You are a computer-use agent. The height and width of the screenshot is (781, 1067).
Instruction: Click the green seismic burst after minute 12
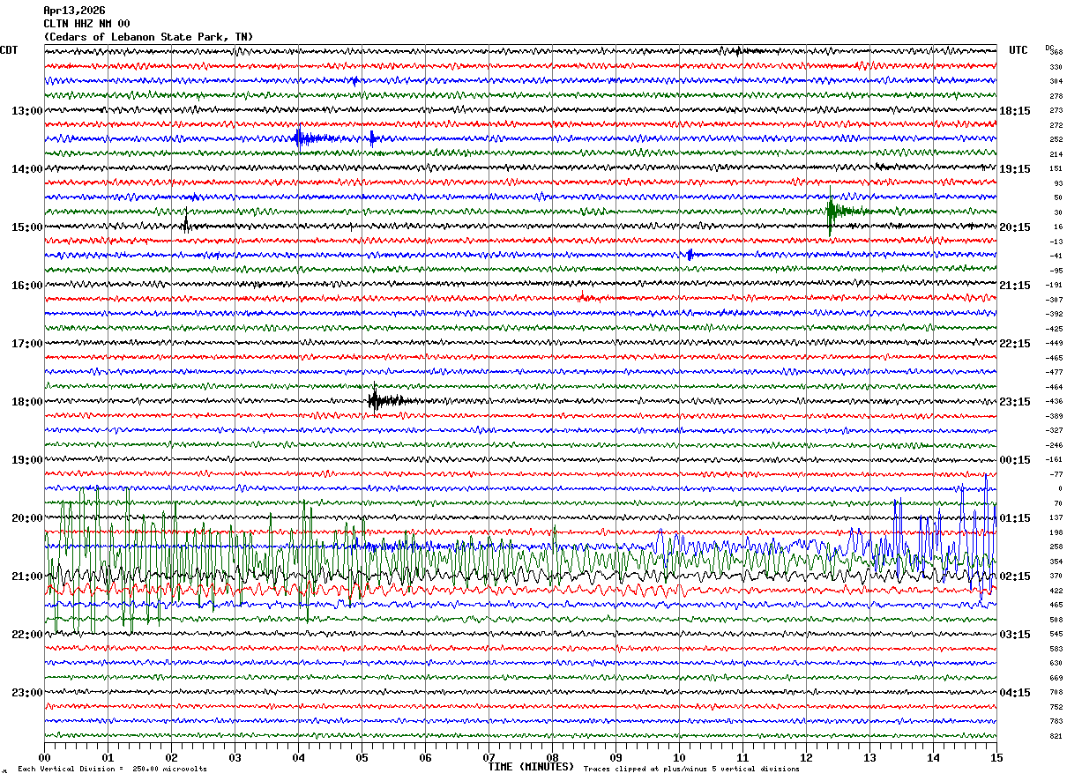[832, 212]
